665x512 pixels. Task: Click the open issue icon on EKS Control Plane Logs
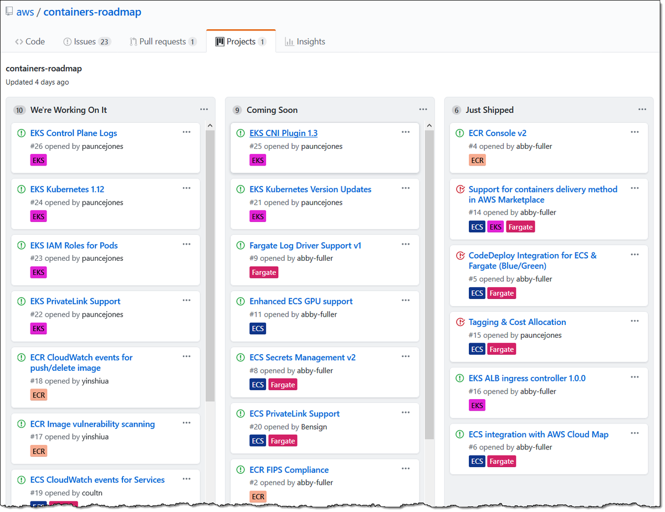click(x=21, y=133)
